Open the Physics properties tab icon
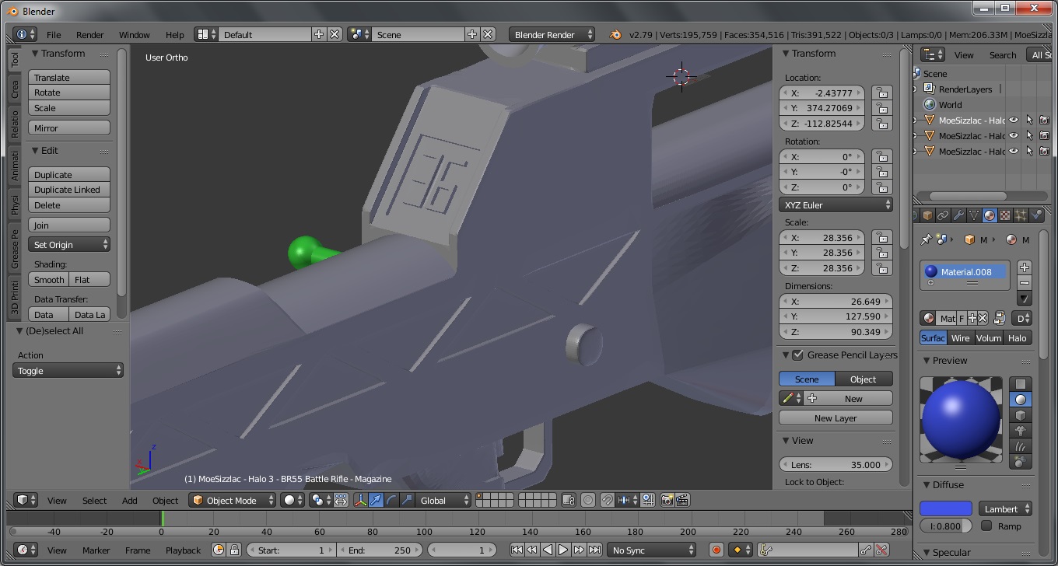 pos(1036,215)
